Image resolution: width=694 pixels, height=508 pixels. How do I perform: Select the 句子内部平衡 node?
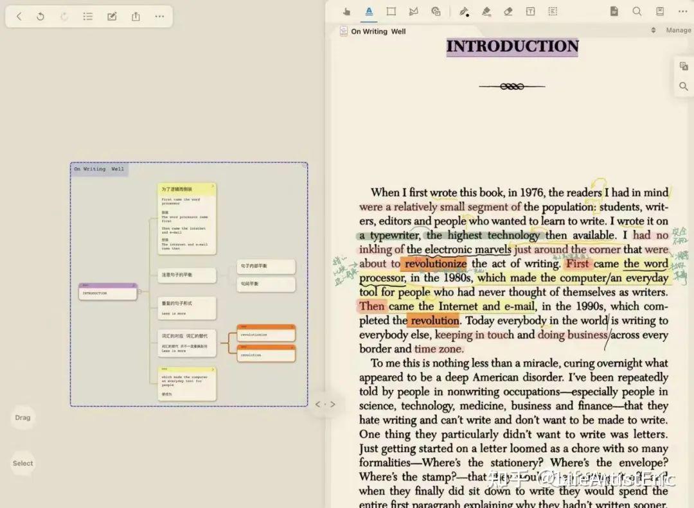266,266
